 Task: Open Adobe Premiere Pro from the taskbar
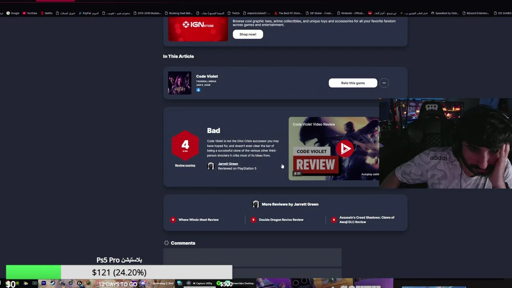tap(44, 284)
